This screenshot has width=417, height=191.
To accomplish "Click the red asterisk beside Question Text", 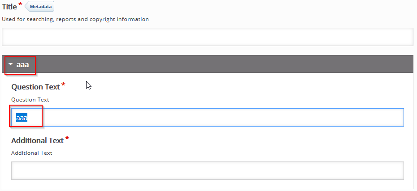I will coord(63,85).
